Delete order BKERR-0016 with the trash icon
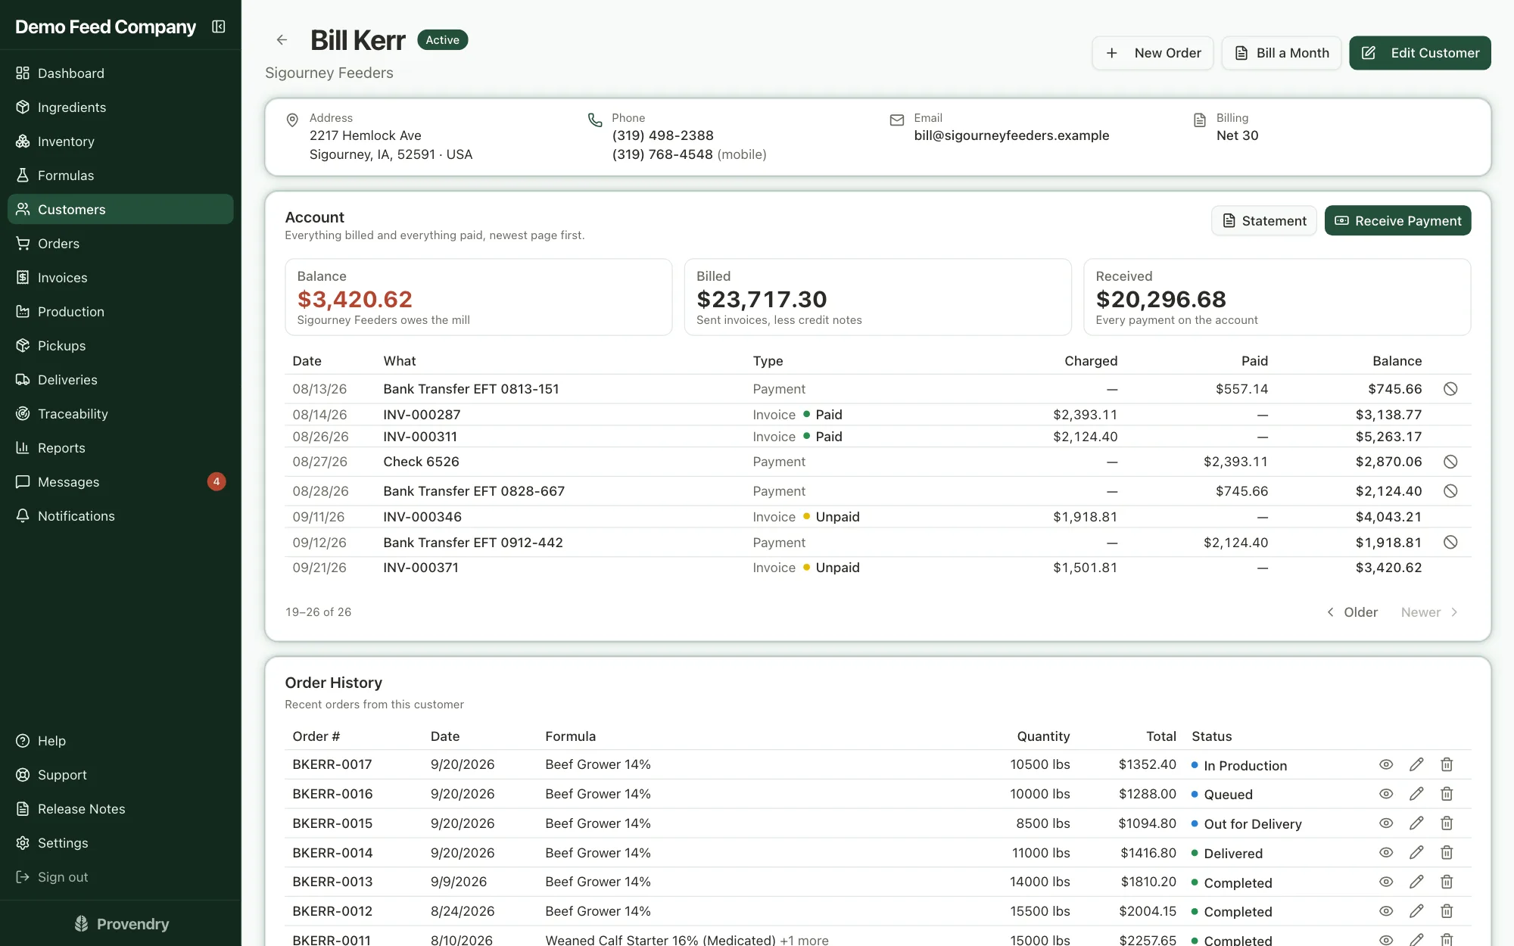 coord(1447,794)
